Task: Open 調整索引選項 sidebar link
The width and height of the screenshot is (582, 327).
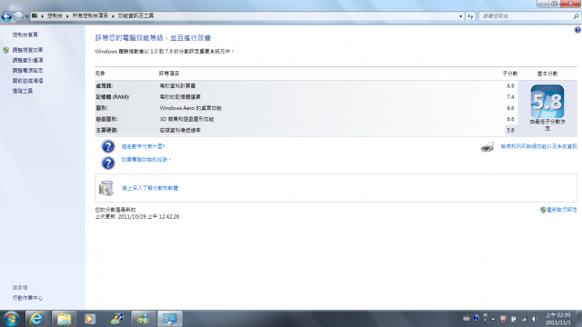Action: [x=27, y=60]
